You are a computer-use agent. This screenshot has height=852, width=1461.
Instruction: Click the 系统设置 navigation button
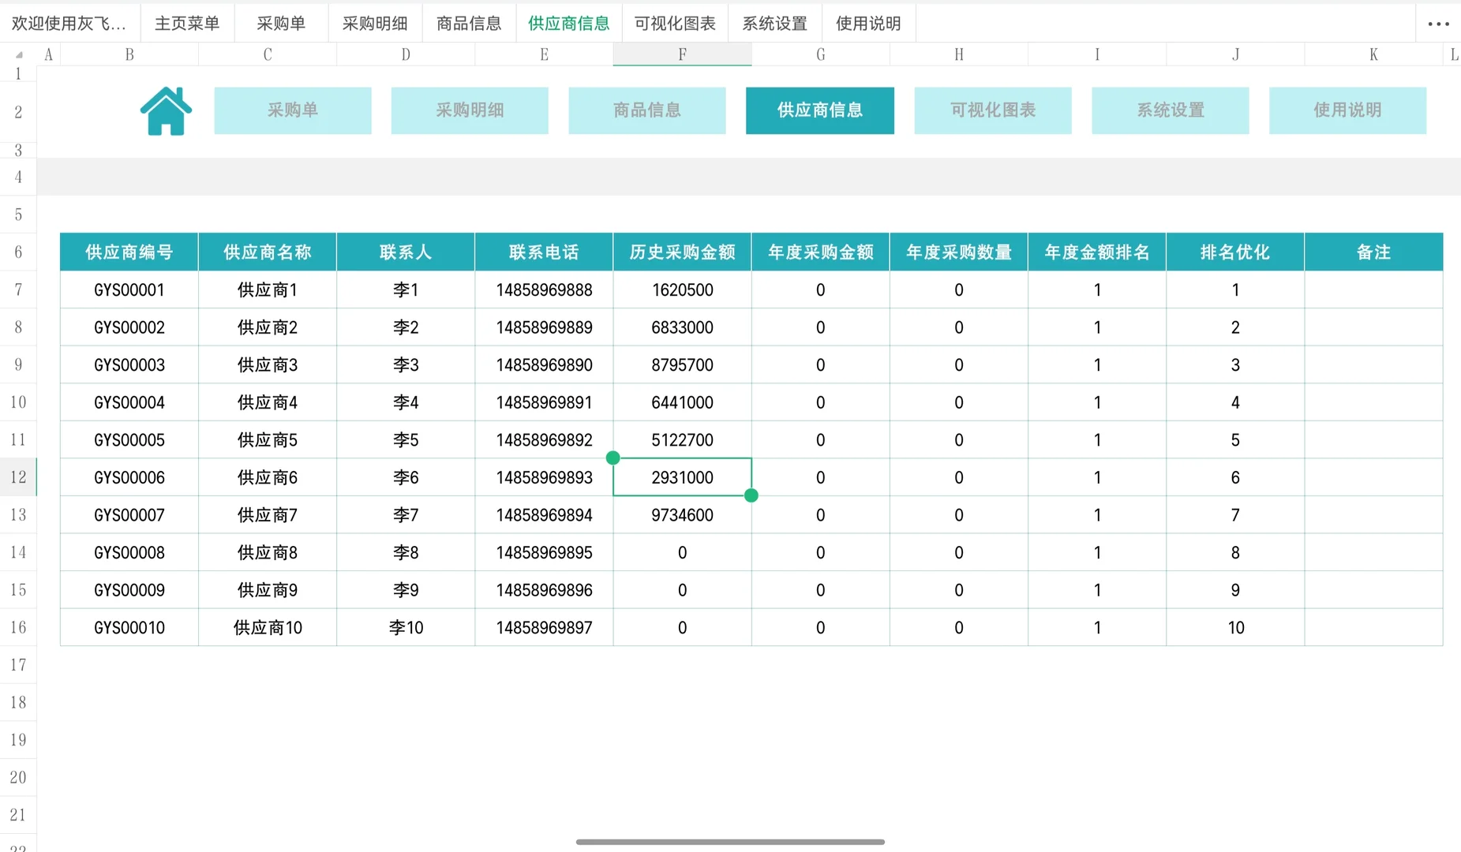point(1170,110)
